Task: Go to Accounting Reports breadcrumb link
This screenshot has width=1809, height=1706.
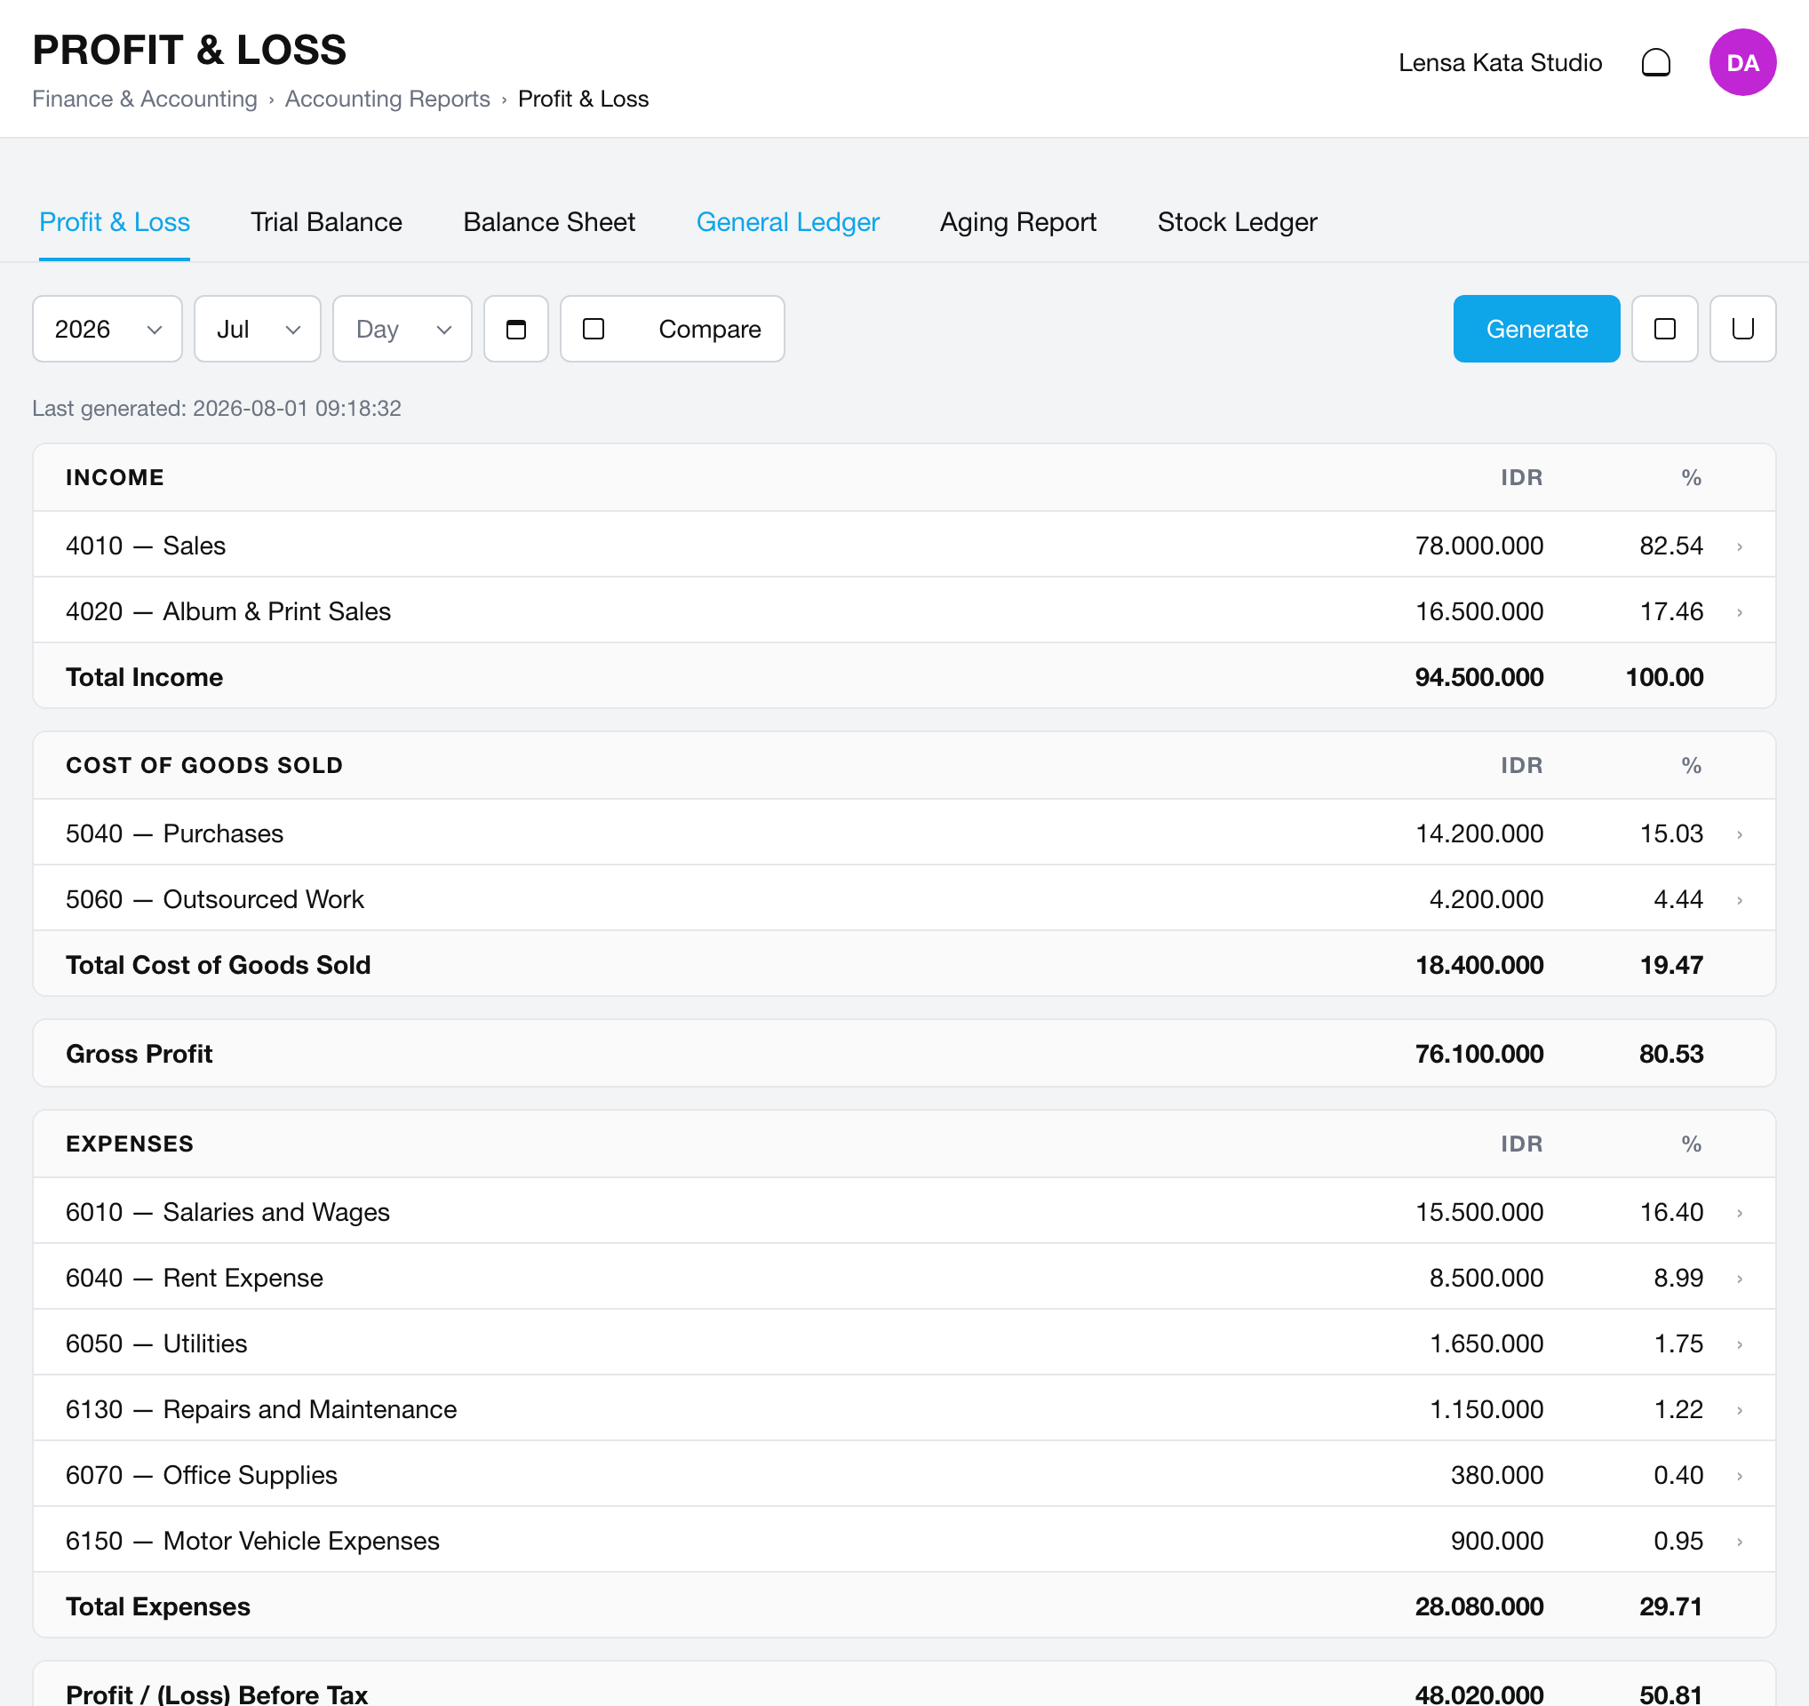Action: [387, 99]
